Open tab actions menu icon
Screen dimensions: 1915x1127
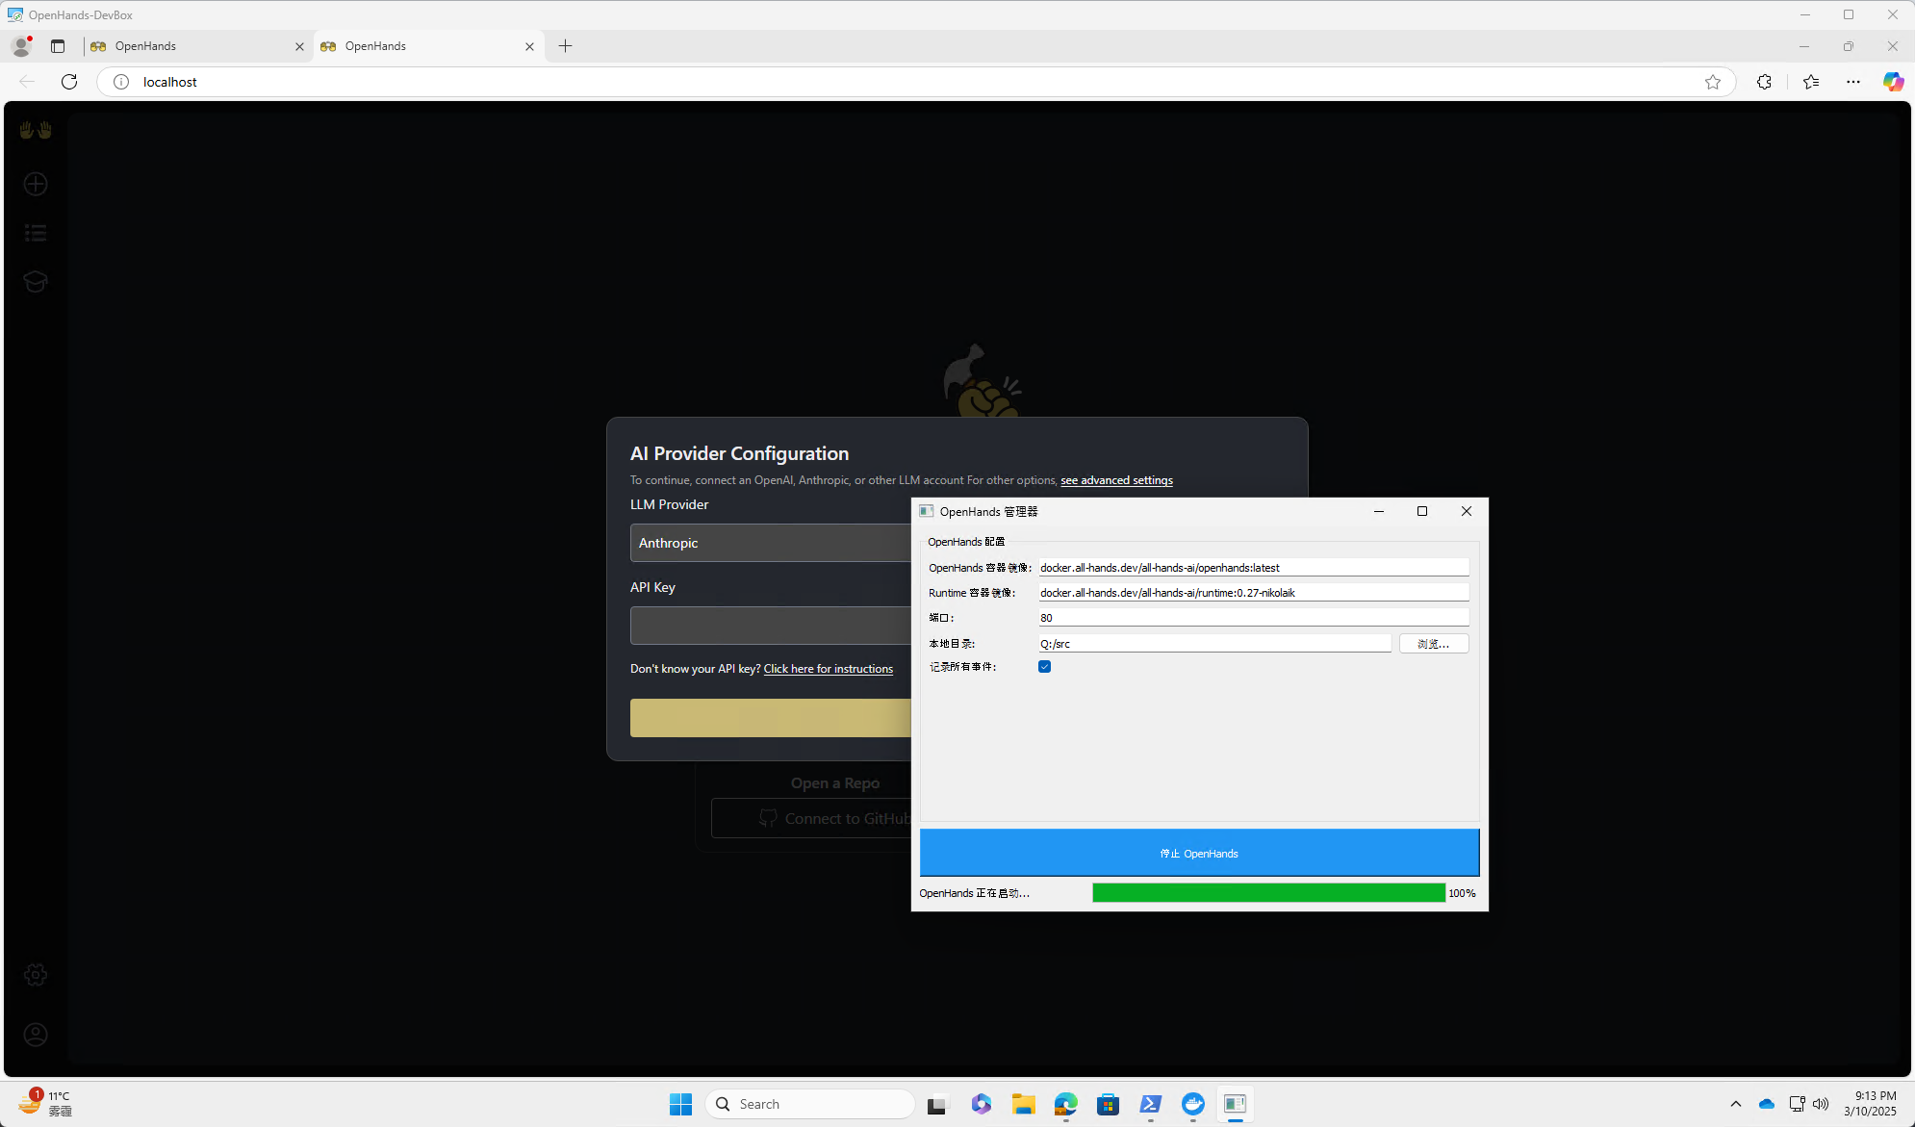pos(58,45)
